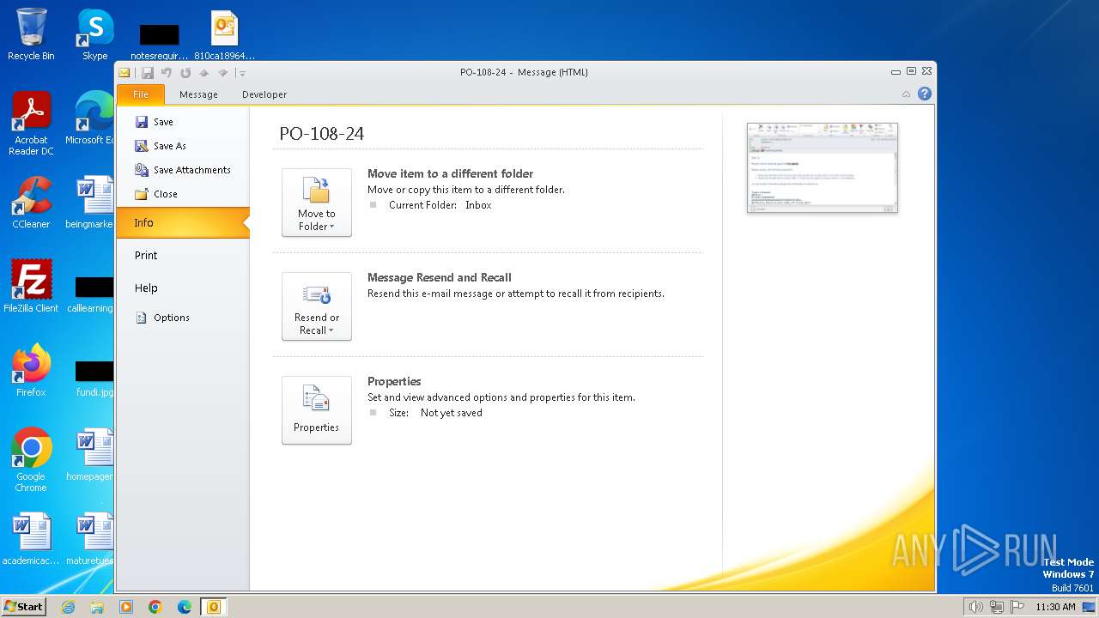Click the message preview thumbnail
1099x618 pixels.
coord(823,167)
